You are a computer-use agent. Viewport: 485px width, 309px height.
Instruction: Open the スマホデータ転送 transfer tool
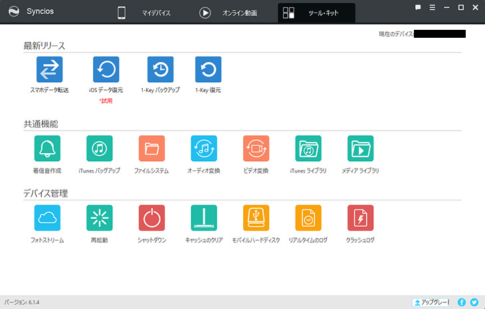point(49,70)
